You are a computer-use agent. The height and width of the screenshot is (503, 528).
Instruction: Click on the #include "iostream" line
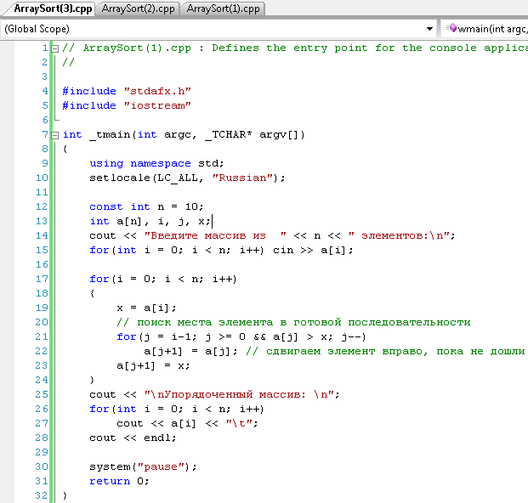click(x=127, y=105)
